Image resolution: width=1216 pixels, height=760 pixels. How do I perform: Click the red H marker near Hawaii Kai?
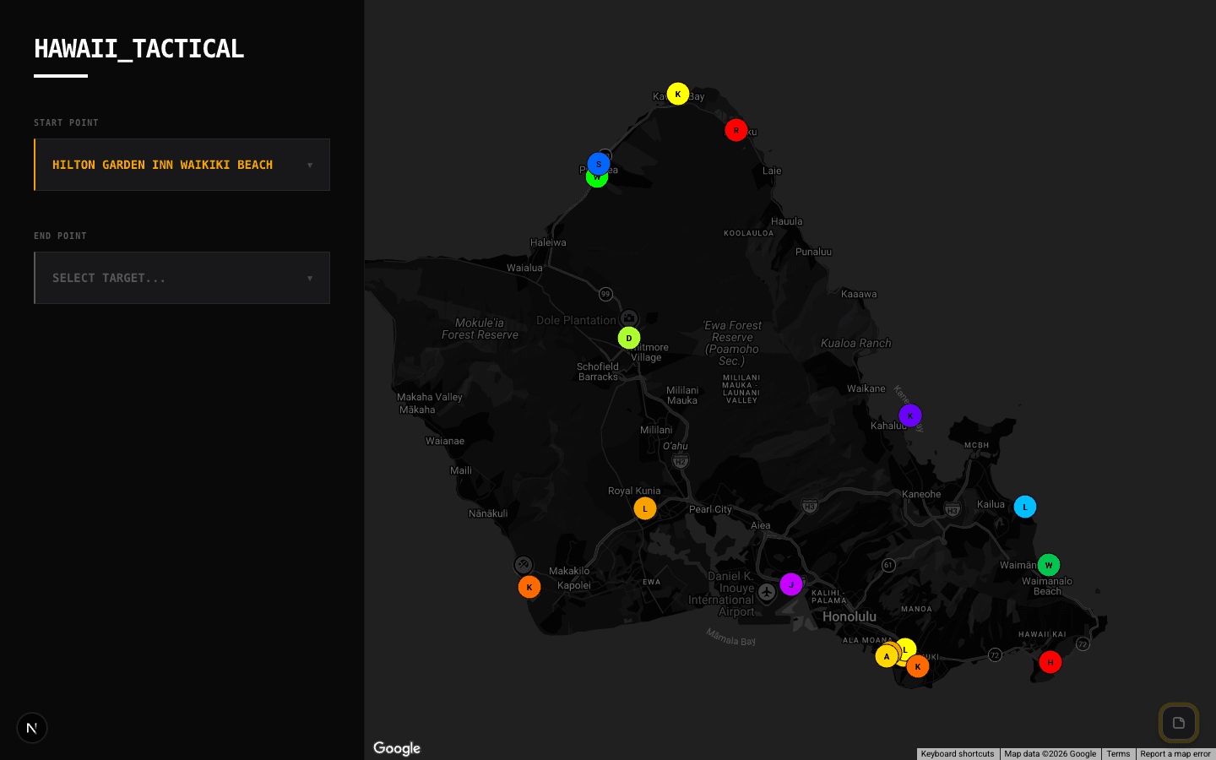tap(1050, 662)
